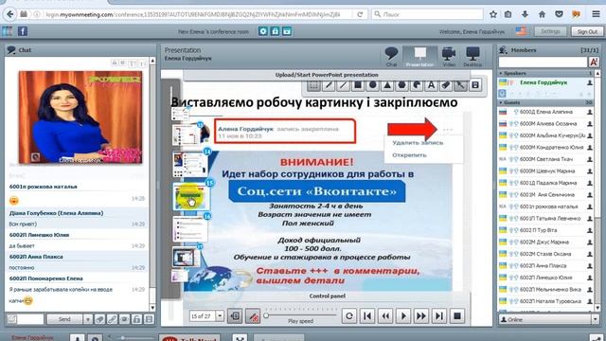Click the slide sync icon next to slide counter

pos(235,316)
